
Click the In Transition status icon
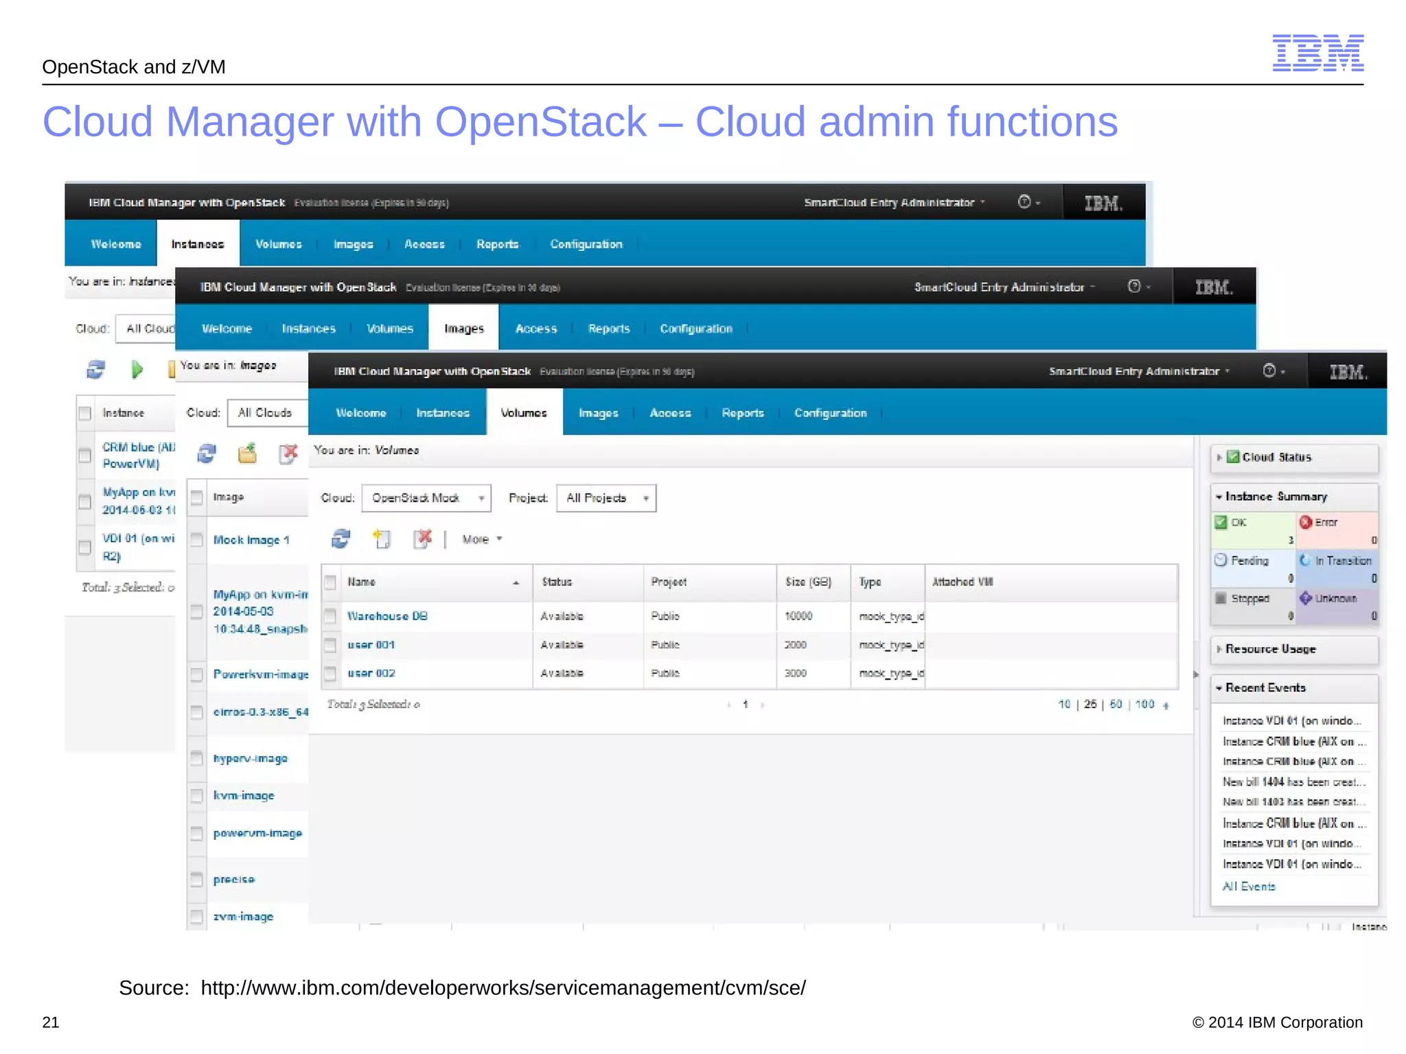click(x=1306, y=560)
